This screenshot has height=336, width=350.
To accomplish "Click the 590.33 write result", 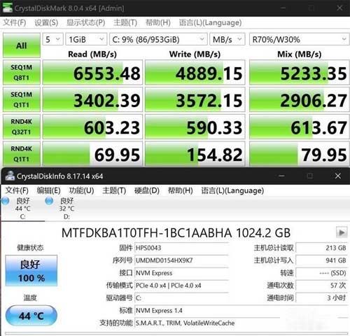I will coord(195,127).
